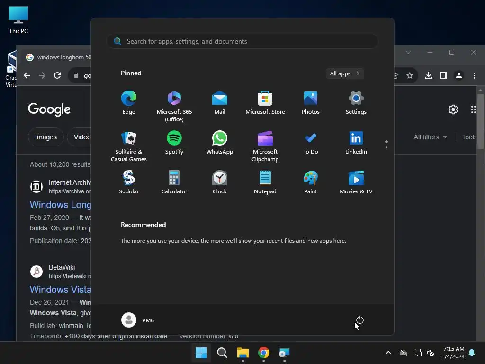This screenshot has height=364, width=485.
Task: Launch Movies & TV app
Action: pyautogui.click(x=356, y=182)
